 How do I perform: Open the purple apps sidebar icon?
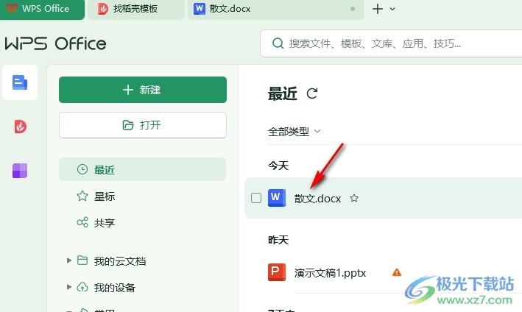coord(20,171)
